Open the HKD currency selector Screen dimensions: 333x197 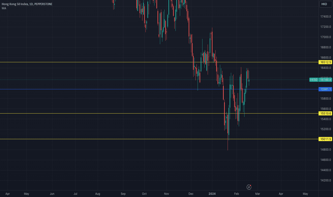coord(325,4)
